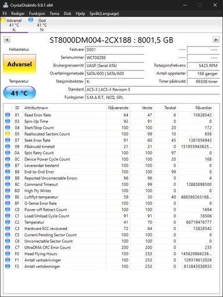Viewport: 223px width, 297px height.
Task: Open the Språk(Language) menu
Action: [104, 13]
